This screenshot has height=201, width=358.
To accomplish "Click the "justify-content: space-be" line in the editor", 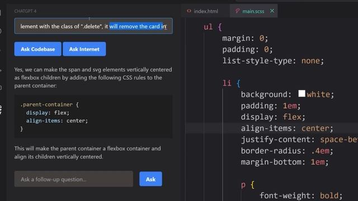I will click(x=299, y=140).
